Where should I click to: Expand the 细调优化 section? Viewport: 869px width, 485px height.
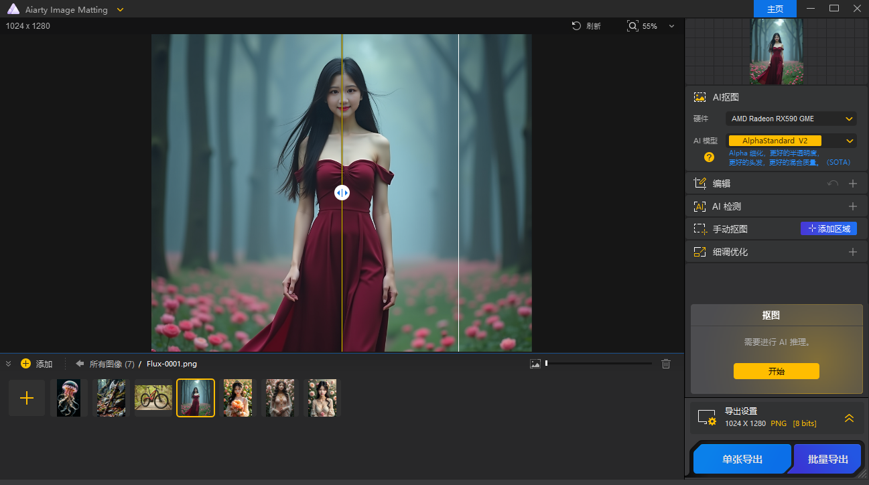[x=852, y=252]
